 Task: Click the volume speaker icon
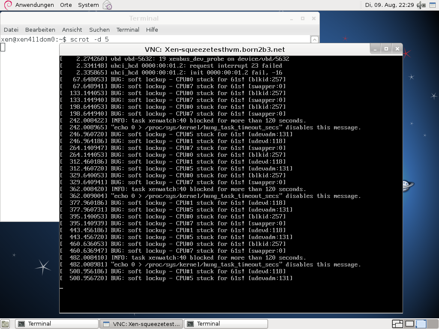click(421, 5)
